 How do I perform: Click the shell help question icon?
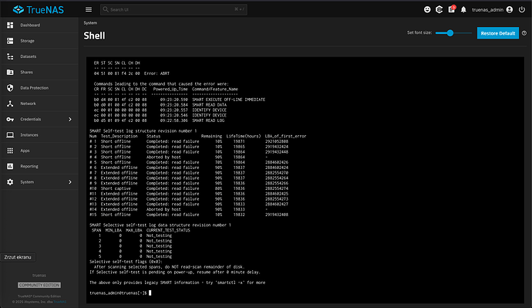524,33
